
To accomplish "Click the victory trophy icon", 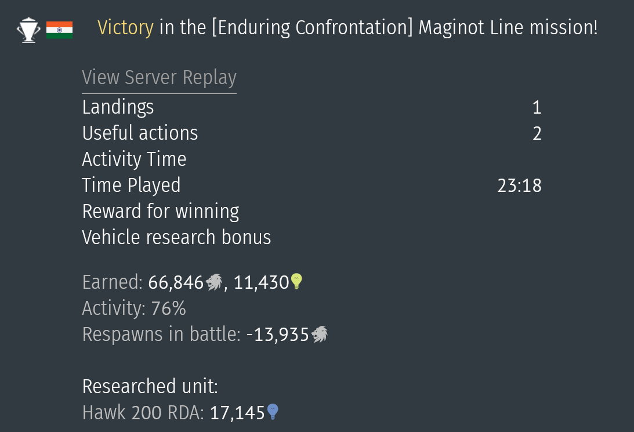I will coord(28,30).
